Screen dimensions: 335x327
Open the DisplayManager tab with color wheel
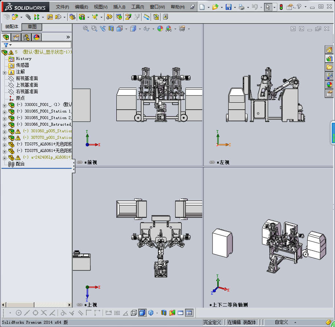click(36, 37)
